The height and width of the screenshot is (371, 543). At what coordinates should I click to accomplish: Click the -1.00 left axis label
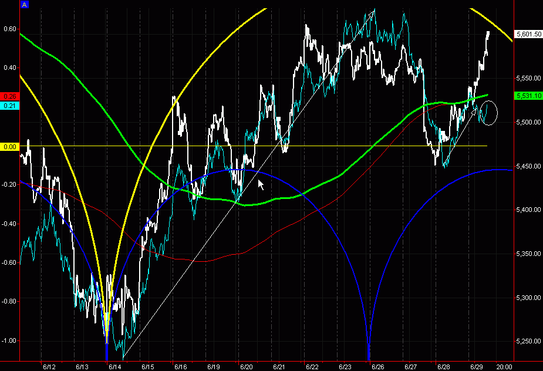[x=9, y=340]
